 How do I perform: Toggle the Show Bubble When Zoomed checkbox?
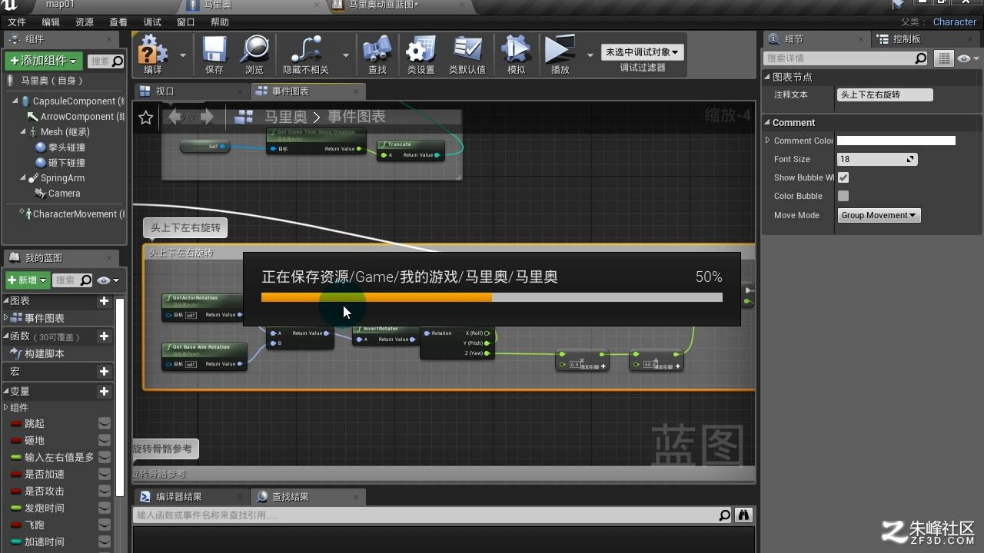tap(843, 177)
